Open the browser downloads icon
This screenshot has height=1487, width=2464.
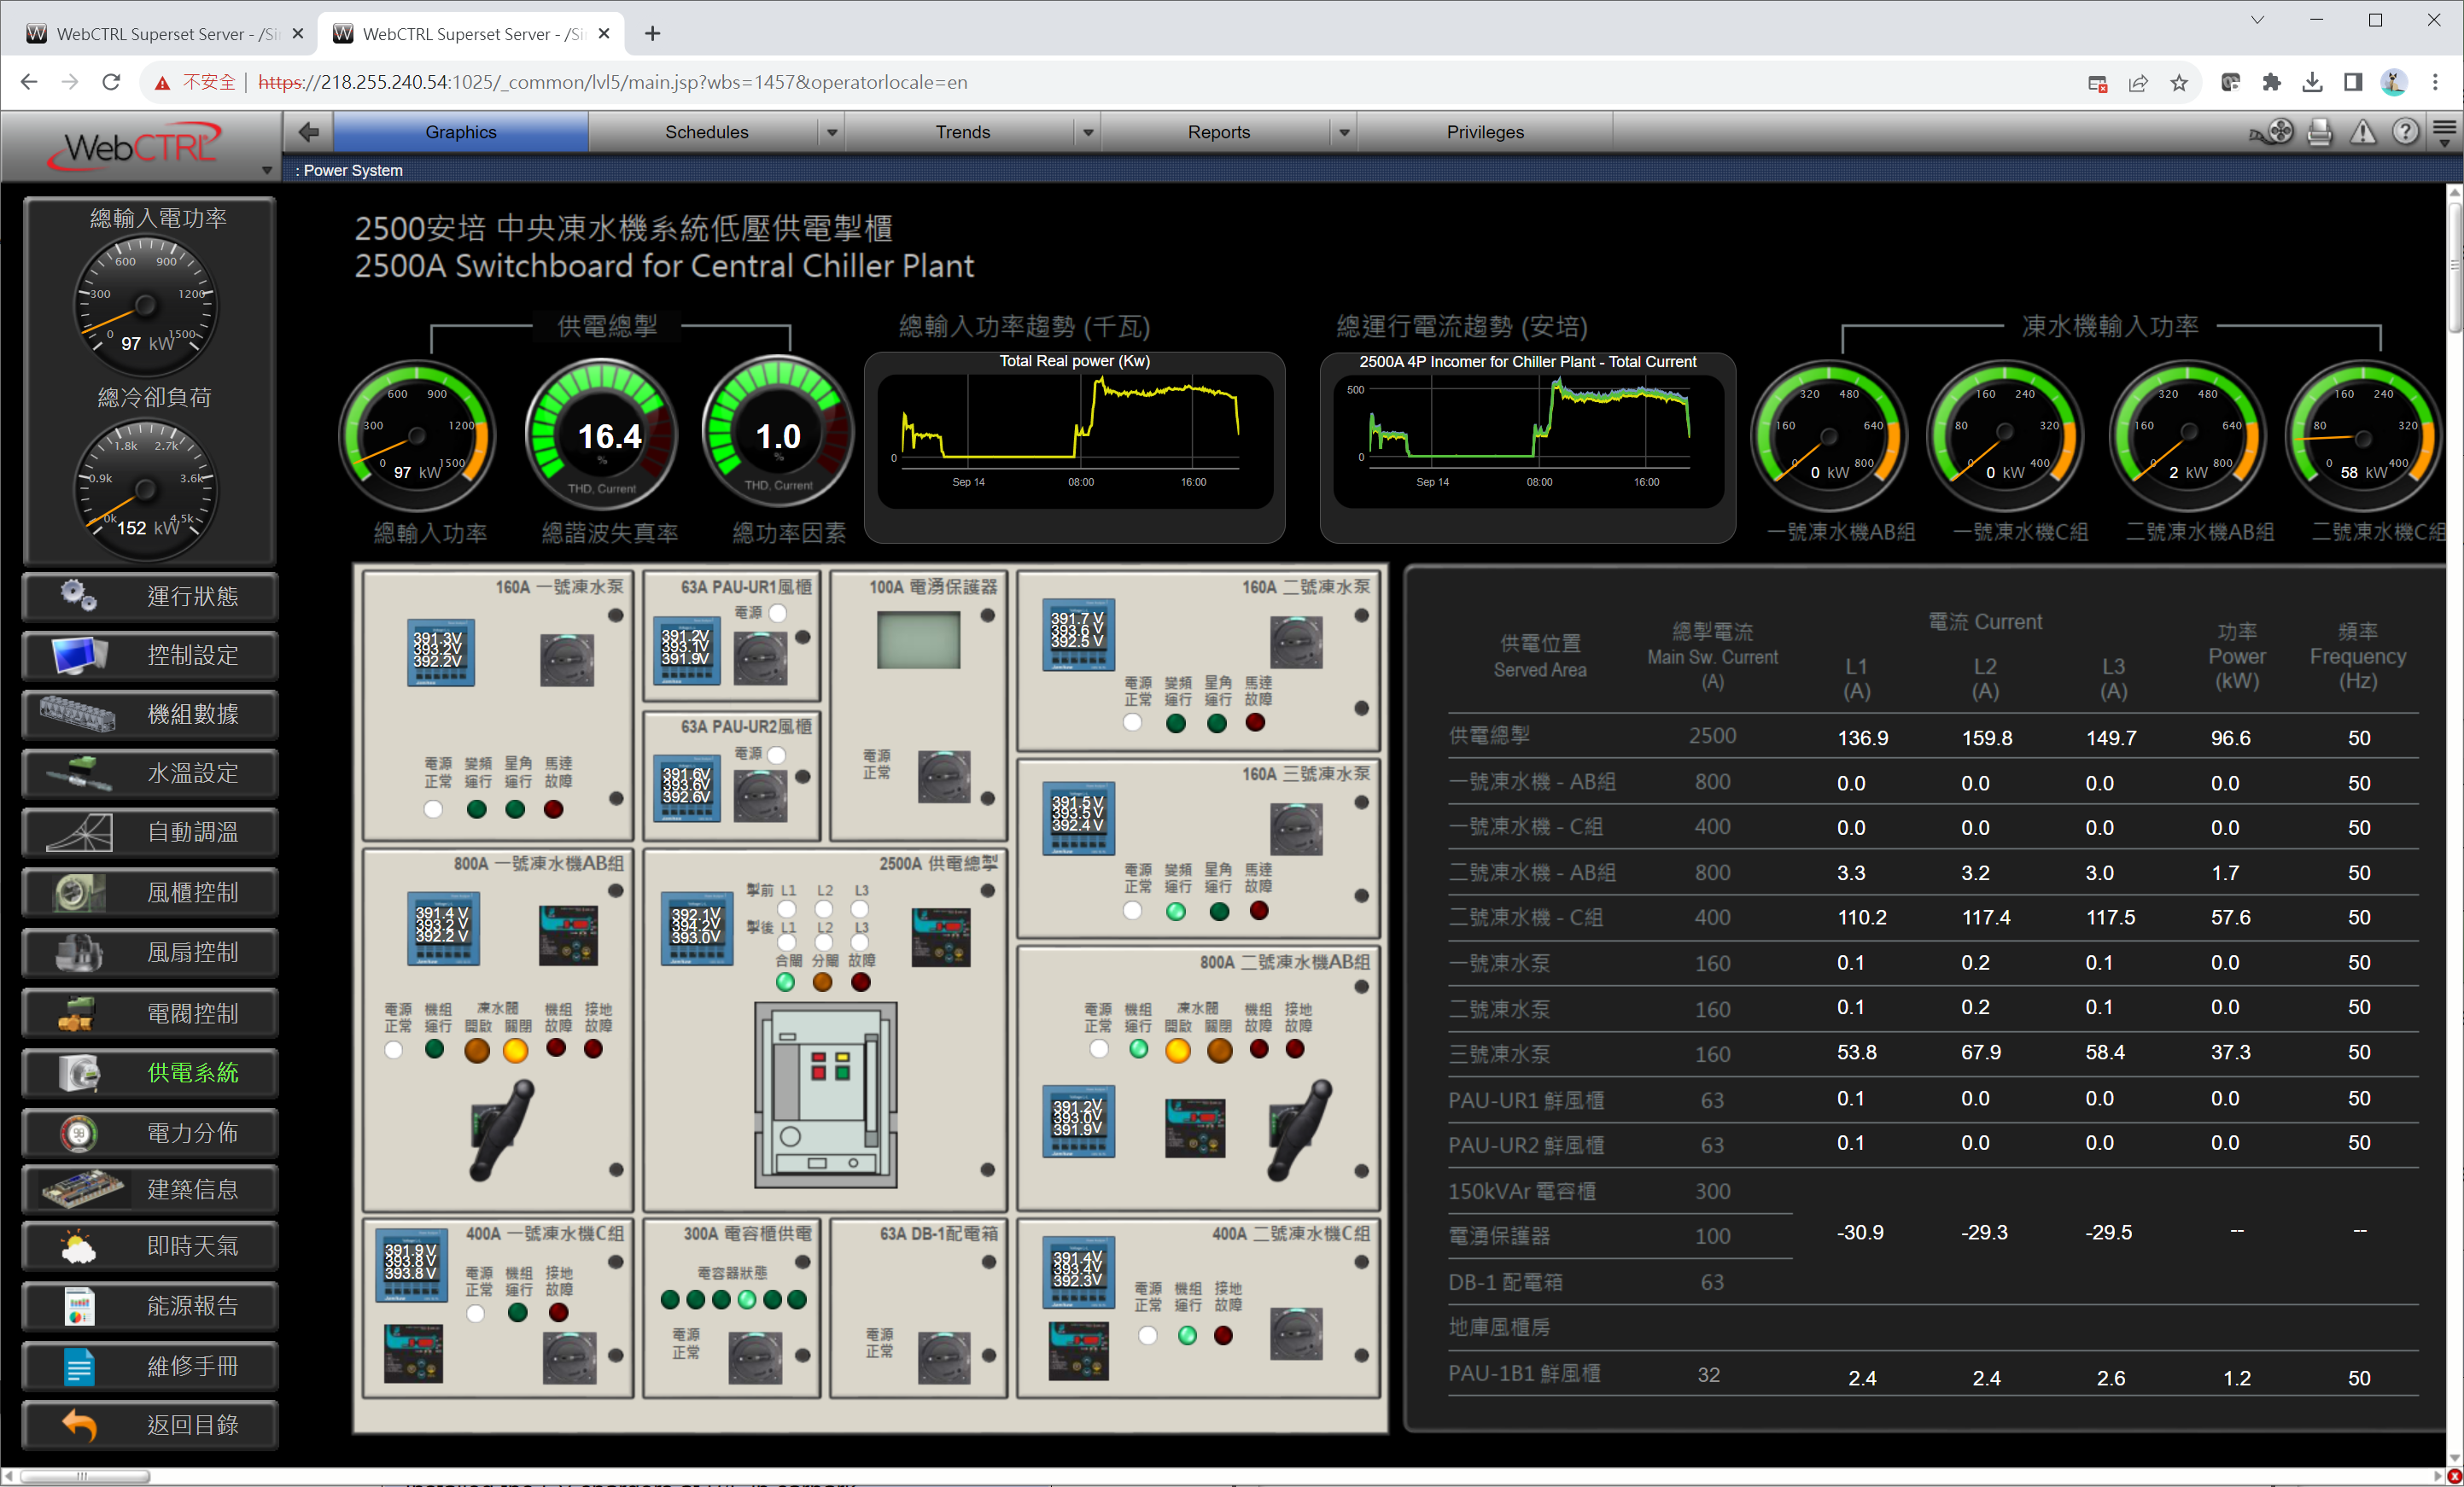click(2312, 82)
